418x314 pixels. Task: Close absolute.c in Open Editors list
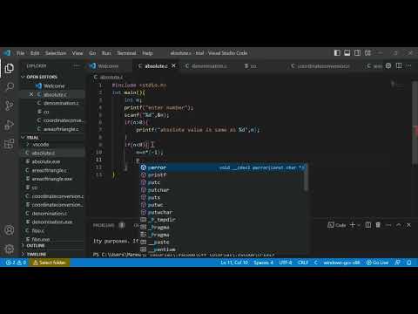pyautogui.click(x=31, y=94)
